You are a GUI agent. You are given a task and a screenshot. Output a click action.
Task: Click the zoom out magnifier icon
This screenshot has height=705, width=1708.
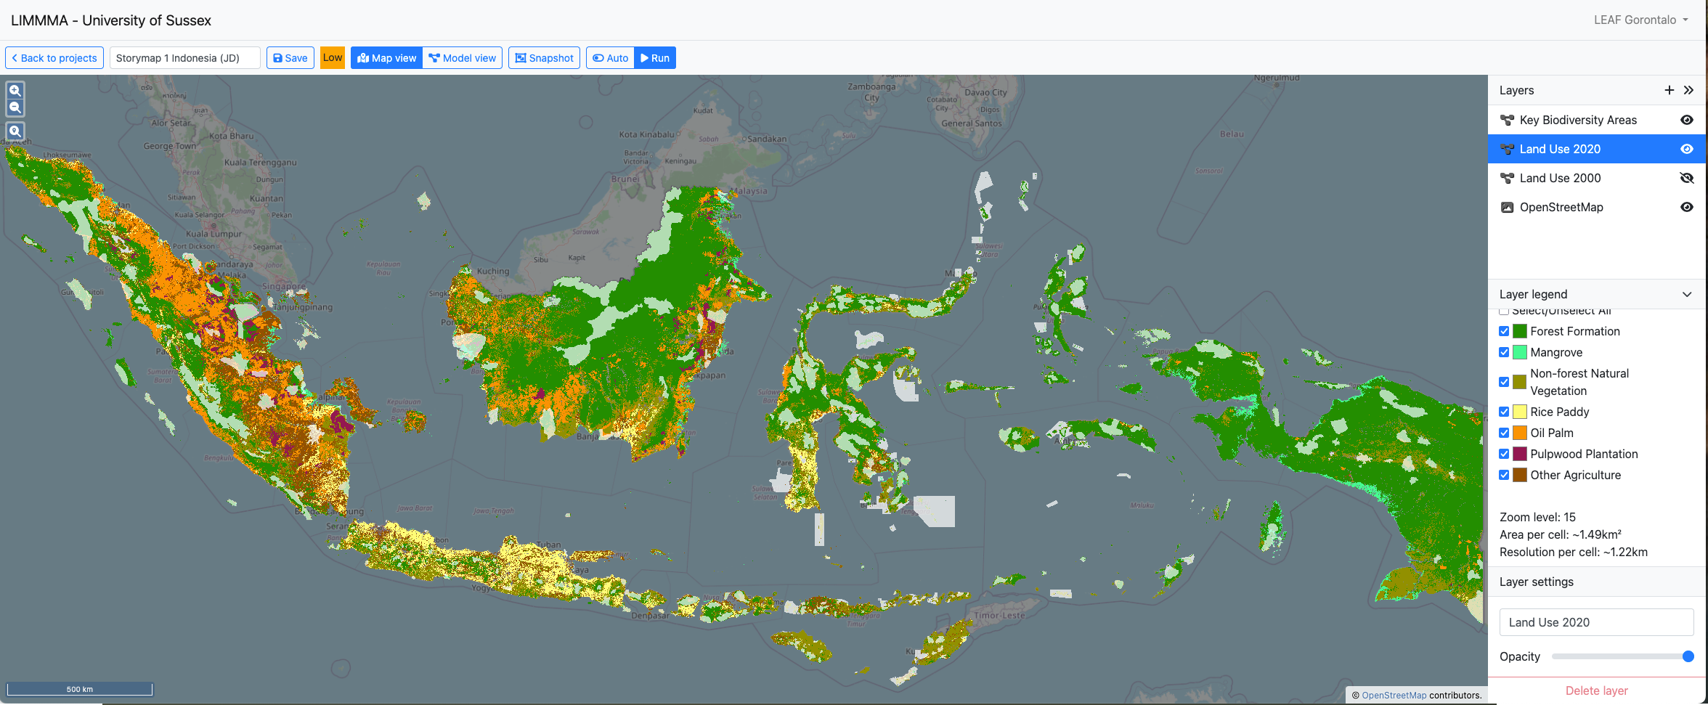(x=15, y=108)
